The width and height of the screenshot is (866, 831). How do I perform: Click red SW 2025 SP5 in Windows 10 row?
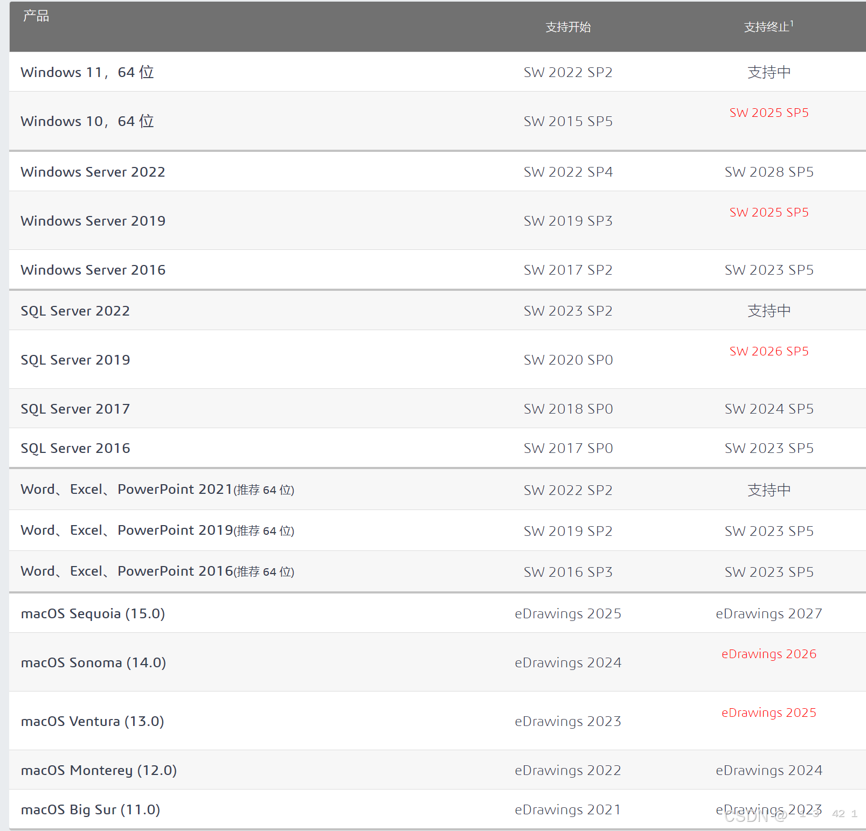click(769, 113)
